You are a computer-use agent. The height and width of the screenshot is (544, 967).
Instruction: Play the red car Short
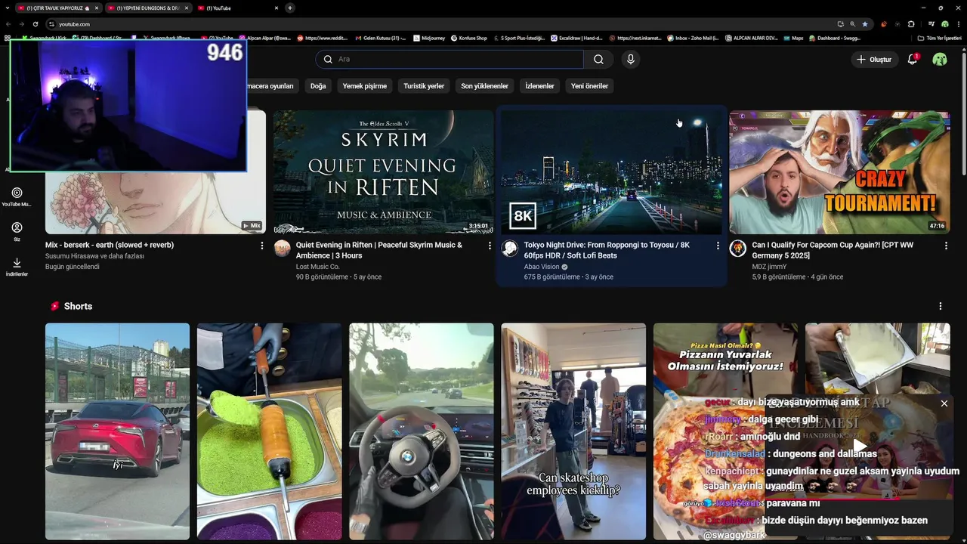coord(117,431)
